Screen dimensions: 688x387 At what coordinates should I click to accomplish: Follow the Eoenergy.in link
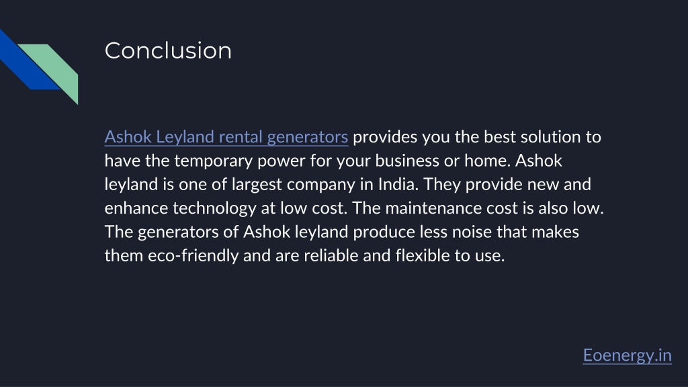pos(627,355)
